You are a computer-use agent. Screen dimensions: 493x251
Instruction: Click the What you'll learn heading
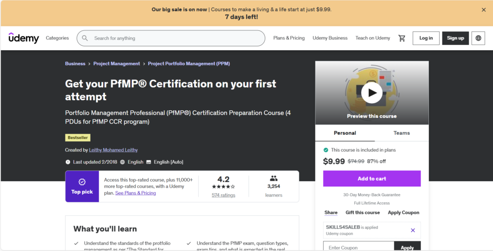tap(105, 229)
